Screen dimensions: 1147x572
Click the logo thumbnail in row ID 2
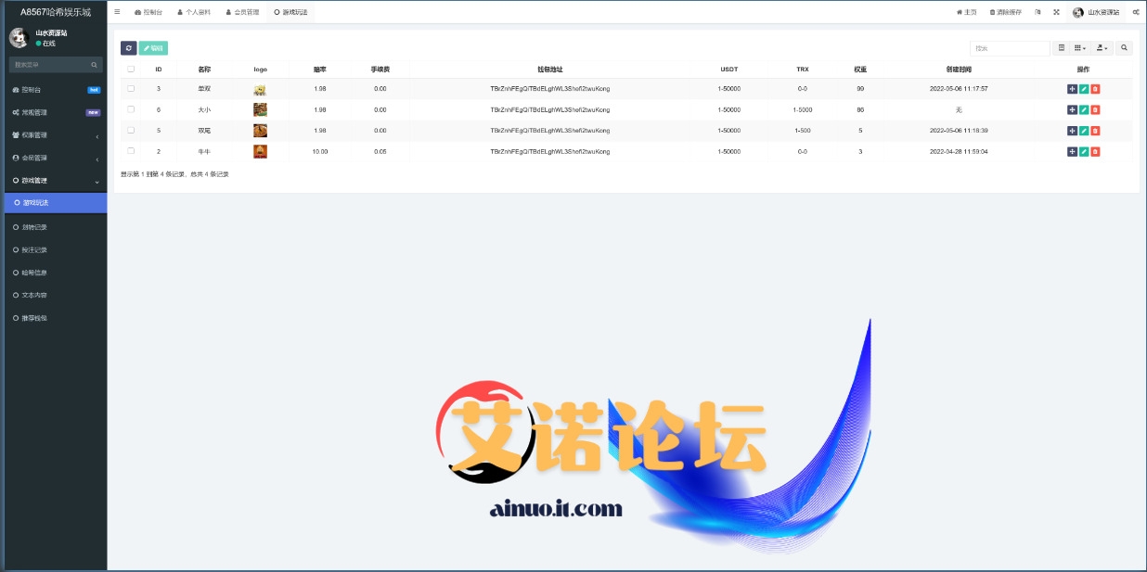(x=260, y=151)
